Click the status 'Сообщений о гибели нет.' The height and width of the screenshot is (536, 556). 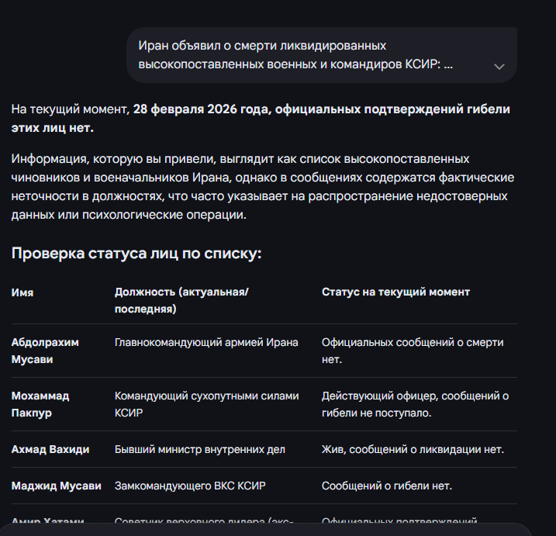[x=387, y=486]
